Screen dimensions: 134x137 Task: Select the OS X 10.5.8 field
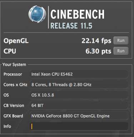[79, 95]
